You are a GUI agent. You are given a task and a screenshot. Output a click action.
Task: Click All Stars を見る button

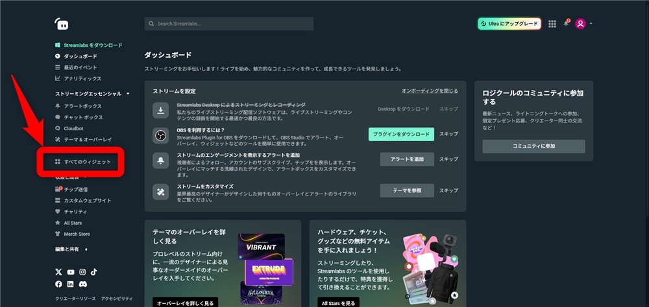point(338,303)
